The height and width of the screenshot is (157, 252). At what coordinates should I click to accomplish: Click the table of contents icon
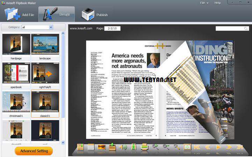click(80, 147)
